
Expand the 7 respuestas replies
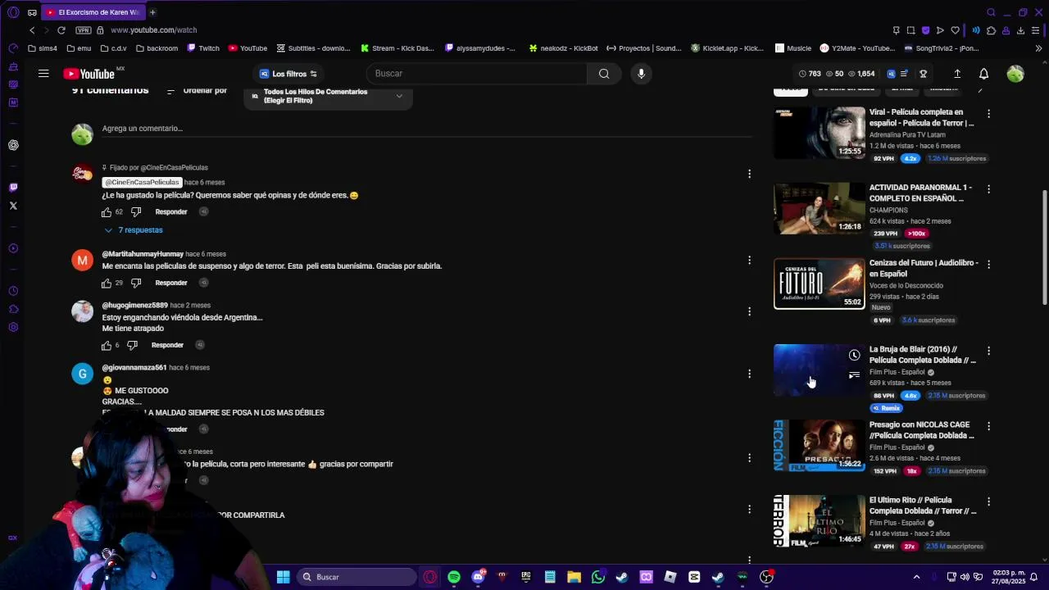[x=133, y=230]
